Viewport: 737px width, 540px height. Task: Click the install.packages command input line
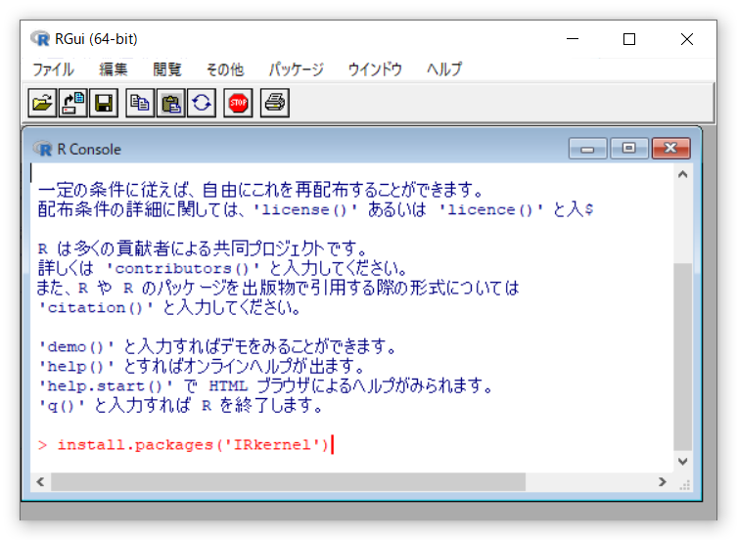click(x=194, y=445)
